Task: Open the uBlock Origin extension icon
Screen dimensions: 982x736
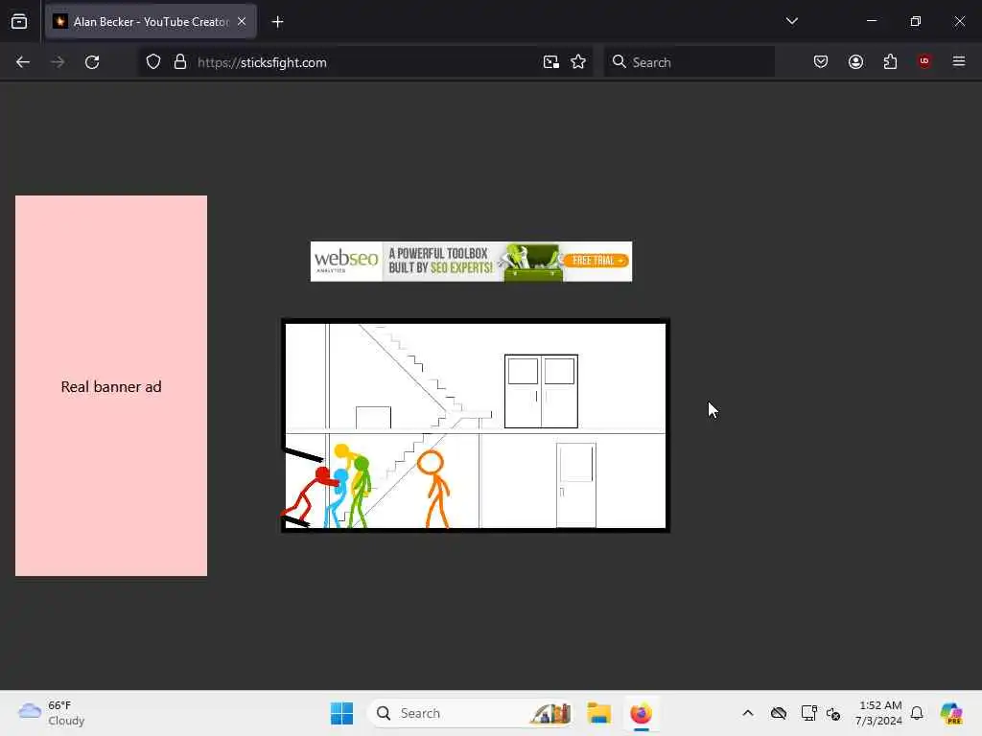Action: point(924,60)
